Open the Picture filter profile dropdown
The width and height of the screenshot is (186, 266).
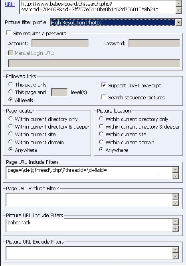coord(178,22)
